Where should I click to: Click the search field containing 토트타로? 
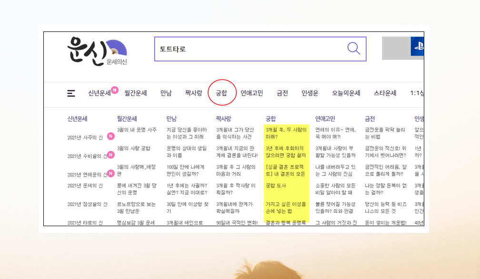(260, 49)
